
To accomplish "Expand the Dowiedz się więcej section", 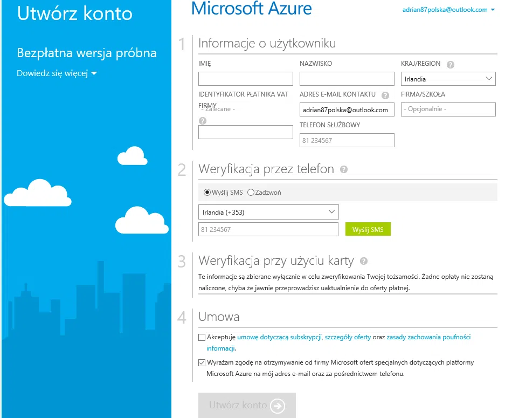I will pos(57,73).
